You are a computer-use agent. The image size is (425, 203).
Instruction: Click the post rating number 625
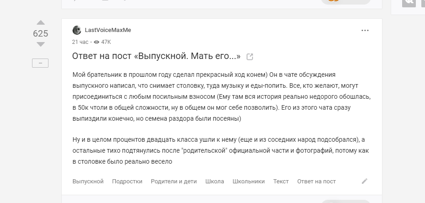point(41,33)
